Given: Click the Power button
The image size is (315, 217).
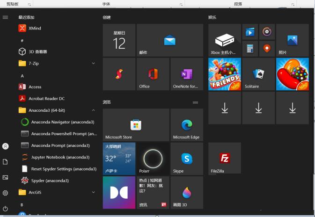Looking at the screenshot, I should click(5, 208).
